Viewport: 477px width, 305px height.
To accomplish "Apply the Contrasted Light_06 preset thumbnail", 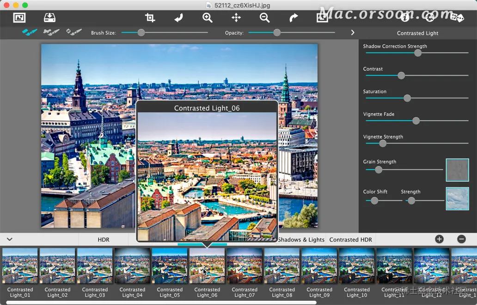I will [x=207, y=266].
